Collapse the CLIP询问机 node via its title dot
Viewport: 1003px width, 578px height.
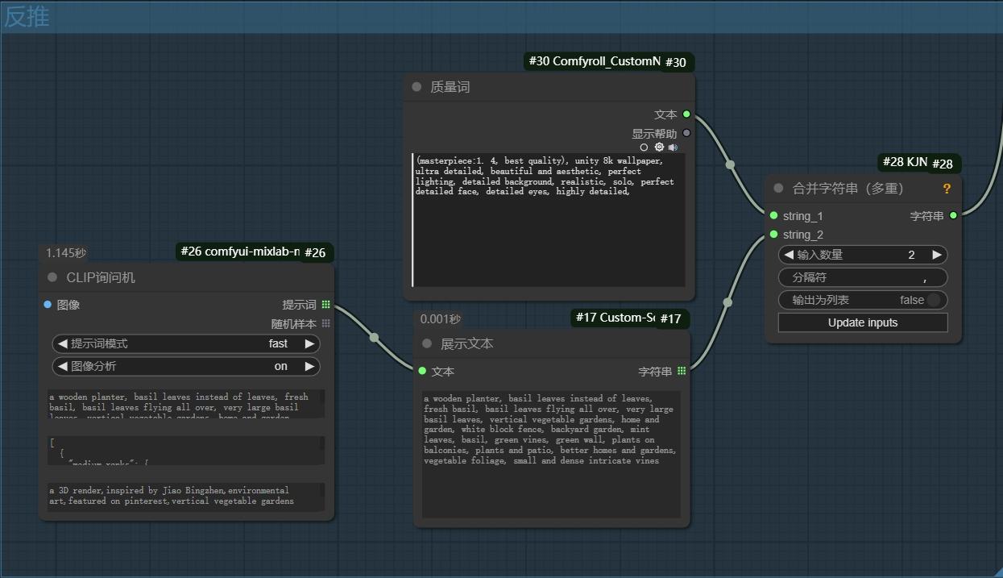pyautogui.click(x=52, y=277)
